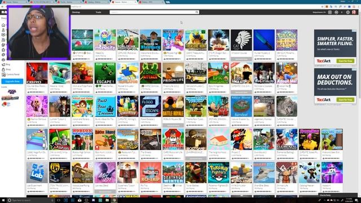Open the MeepCity game thumbnail

(x=105, y=40)
